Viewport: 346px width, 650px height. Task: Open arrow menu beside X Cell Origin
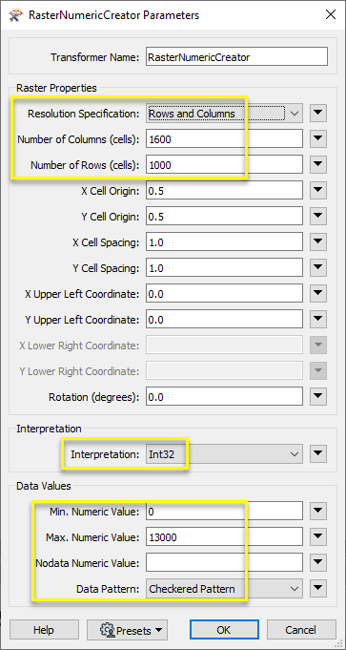(x=317, y=190)
